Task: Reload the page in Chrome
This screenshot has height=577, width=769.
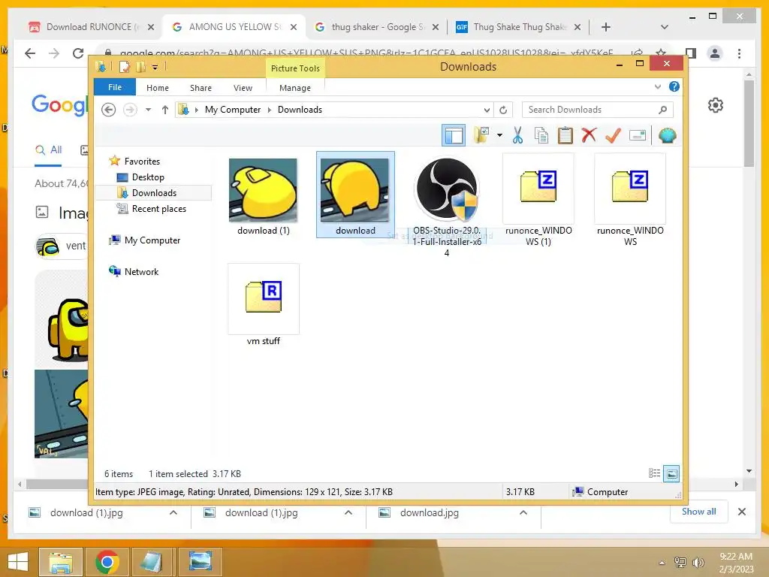Action: point(78,53)
